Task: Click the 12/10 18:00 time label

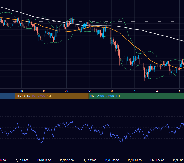Action: pyautogui.click(x=44, y=160)
